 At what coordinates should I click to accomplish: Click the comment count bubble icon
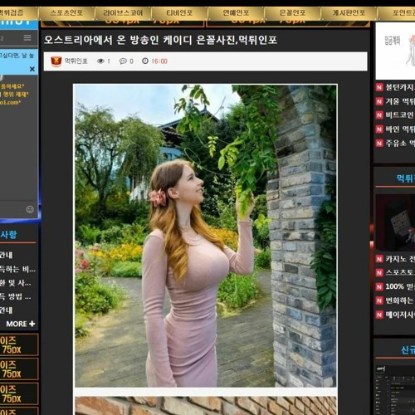tap(123, 61)
